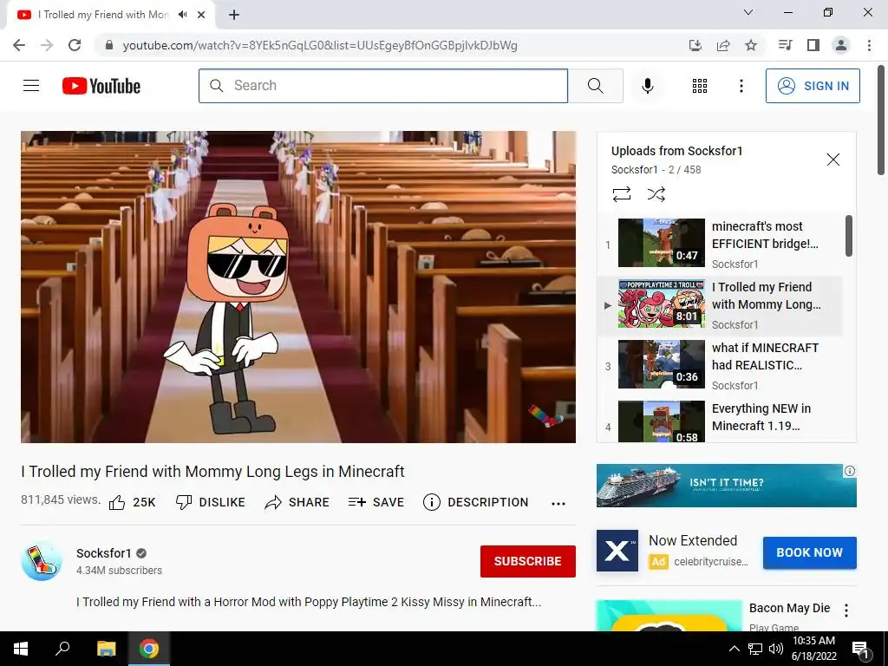Click the search magnifier button
This screenshot has height=666, width=888.
coord(595,86)
